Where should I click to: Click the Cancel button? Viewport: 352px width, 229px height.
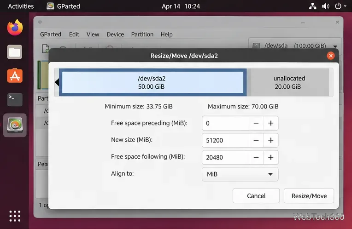256,196
